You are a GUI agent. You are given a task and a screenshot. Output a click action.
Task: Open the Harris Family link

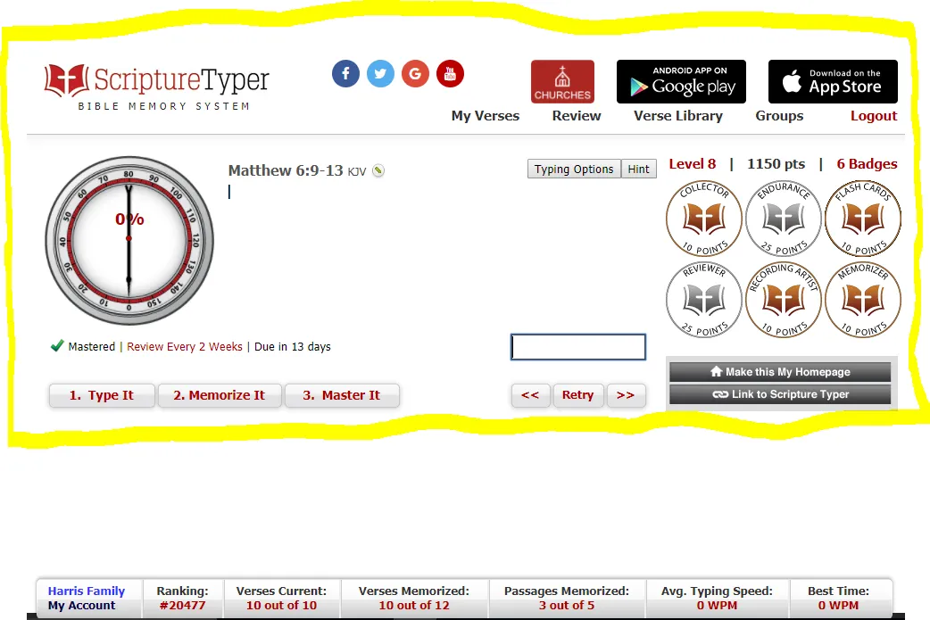tap(87, 591)
